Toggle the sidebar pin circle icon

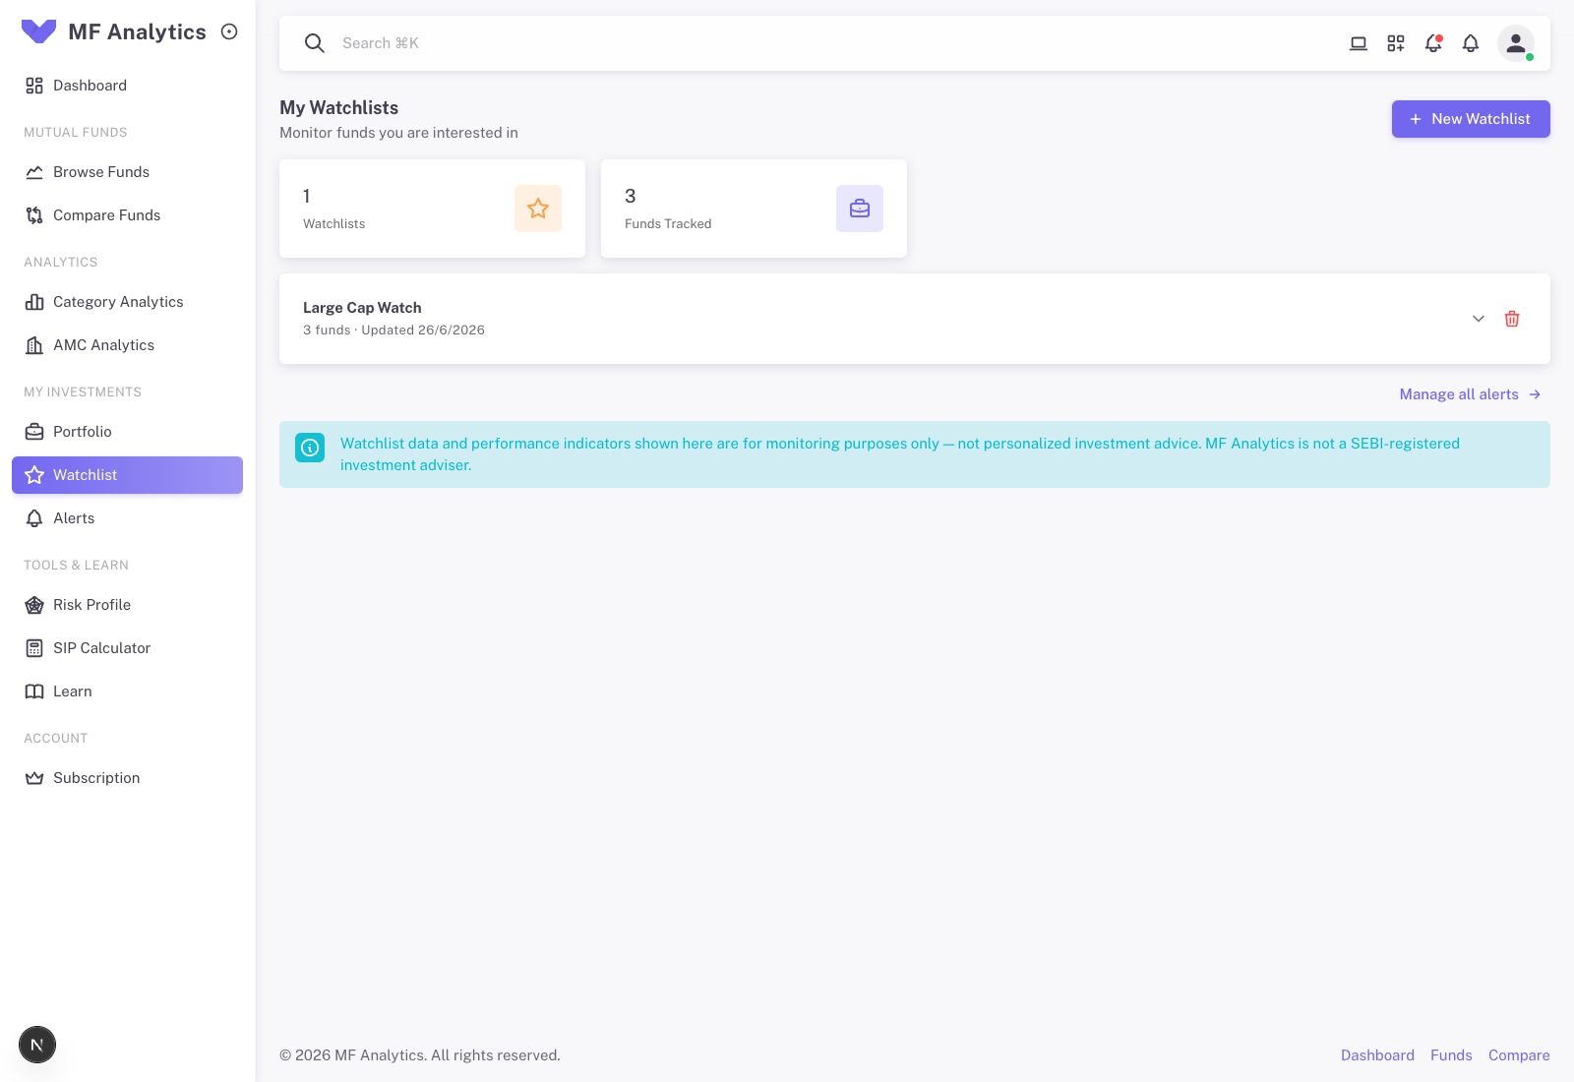click(x=229, y=31)
